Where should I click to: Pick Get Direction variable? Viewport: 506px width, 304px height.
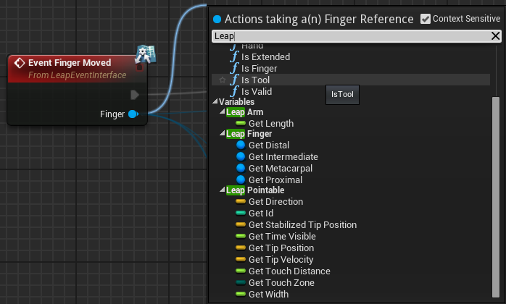pos(269,201)
